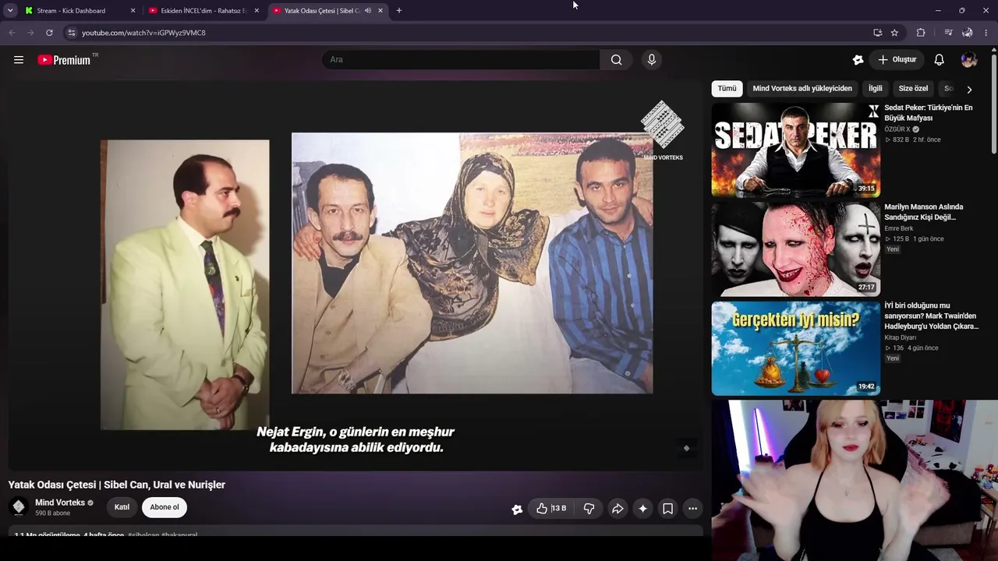The height and width of the screenshot is (561, 998).
Task: Select Mind Vorteks adlı yükleyiciden chip
Action: tap(802, 89)
